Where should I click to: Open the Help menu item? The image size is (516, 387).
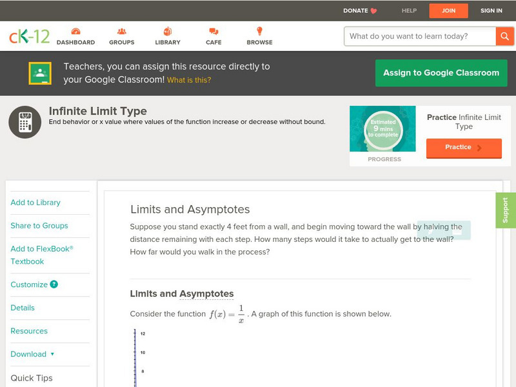(x=409, y=10)
